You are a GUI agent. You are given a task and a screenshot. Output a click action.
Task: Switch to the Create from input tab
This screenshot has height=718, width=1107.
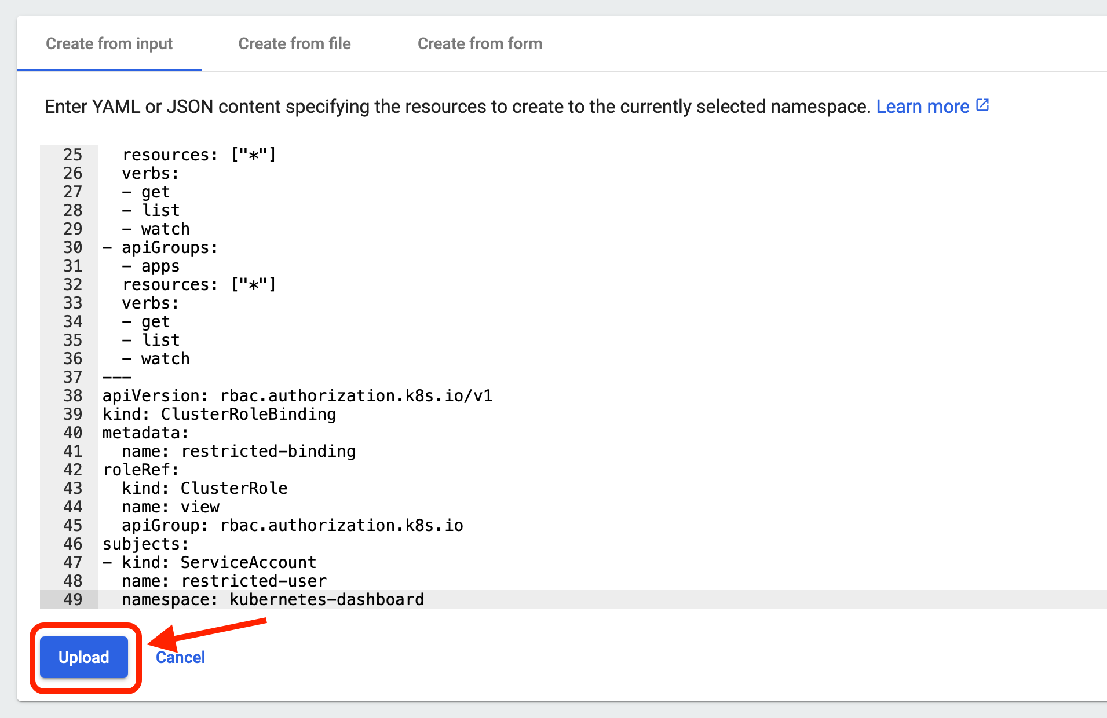coord(109,44)
